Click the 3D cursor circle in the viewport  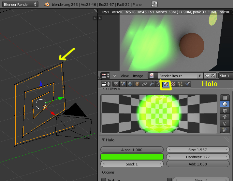coord(41,104)
